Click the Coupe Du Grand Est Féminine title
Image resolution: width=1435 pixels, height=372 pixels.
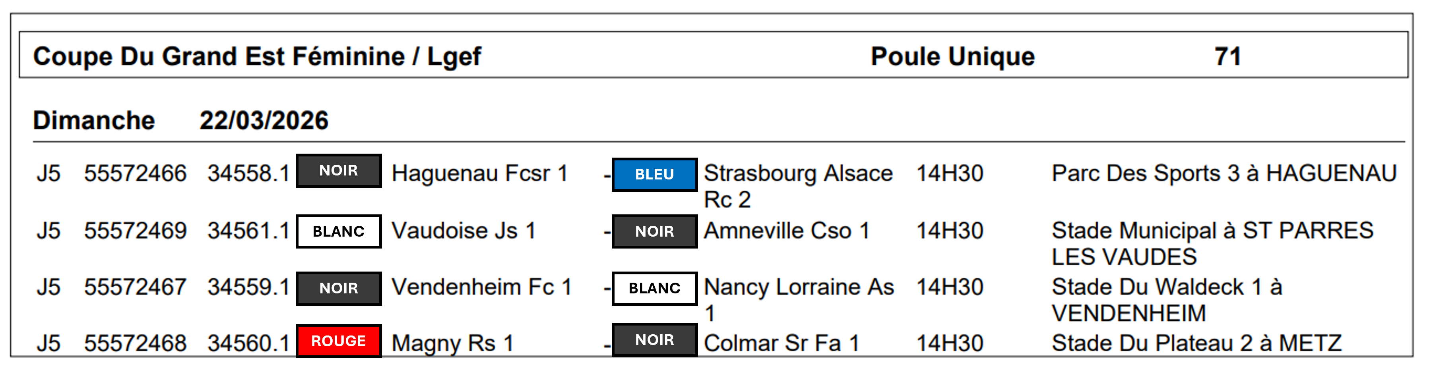pyautogui.click(x=257, y=57)
